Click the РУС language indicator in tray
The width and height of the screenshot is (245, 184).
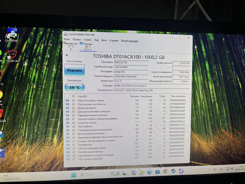point(221,169)
